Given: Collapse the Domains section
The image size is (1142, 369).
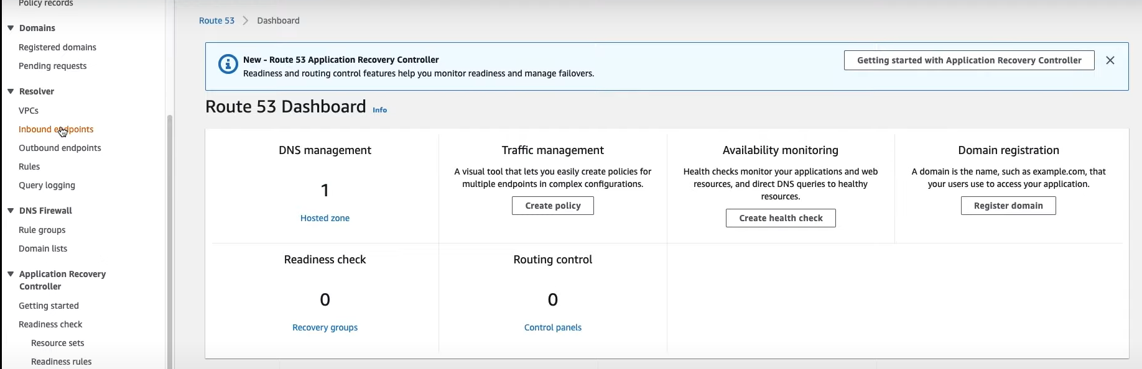Looking at the screenshot, I should click(x=11, y=28).
